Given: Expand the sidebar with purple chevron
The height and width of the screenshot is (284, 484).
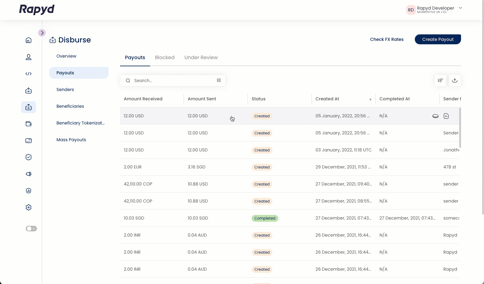Looking at the screenshot, I should pos(42,33).
